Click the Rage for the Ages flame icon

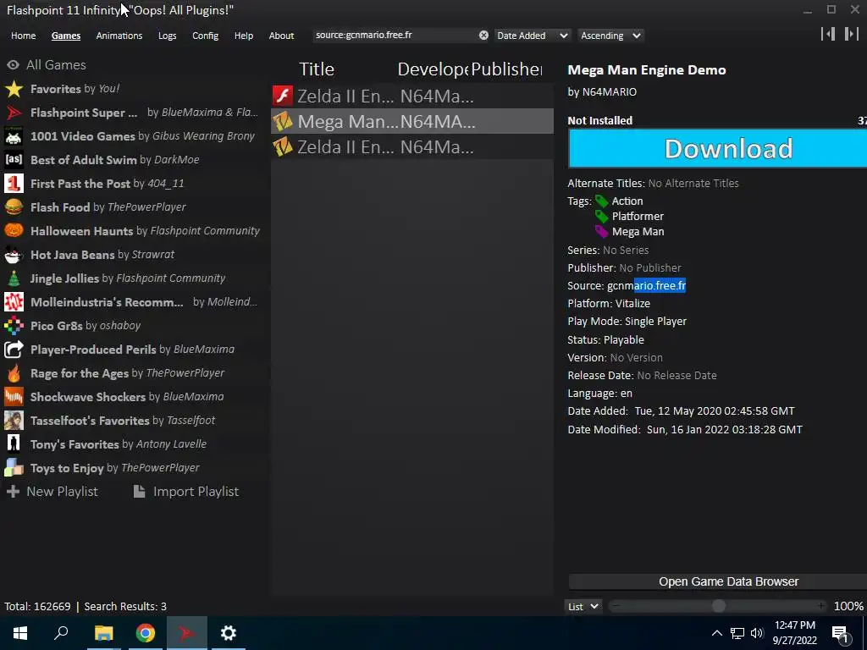[14, 373]
